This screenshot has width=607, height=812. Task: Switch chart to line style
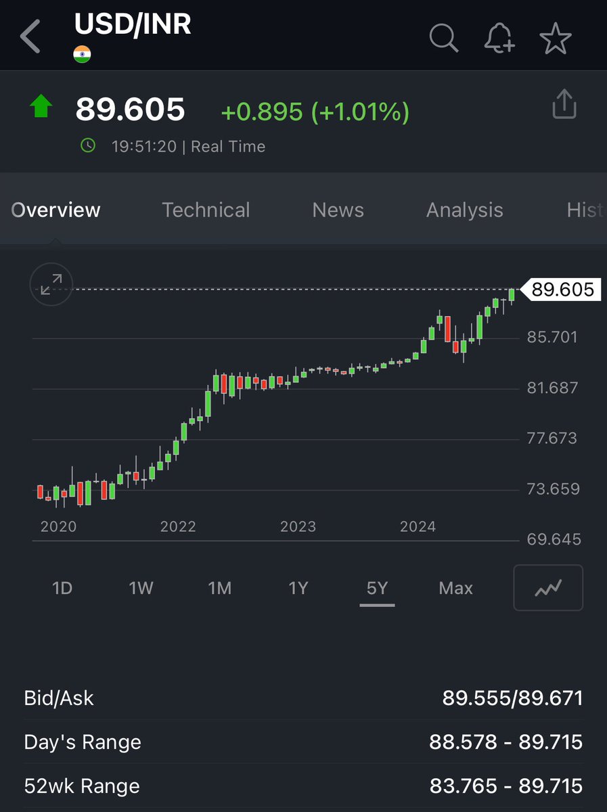(548, 587)
